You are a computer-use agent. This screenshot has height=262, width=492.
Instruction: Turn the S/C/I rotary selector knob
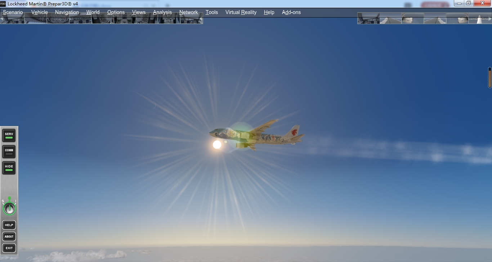[9, 209]
